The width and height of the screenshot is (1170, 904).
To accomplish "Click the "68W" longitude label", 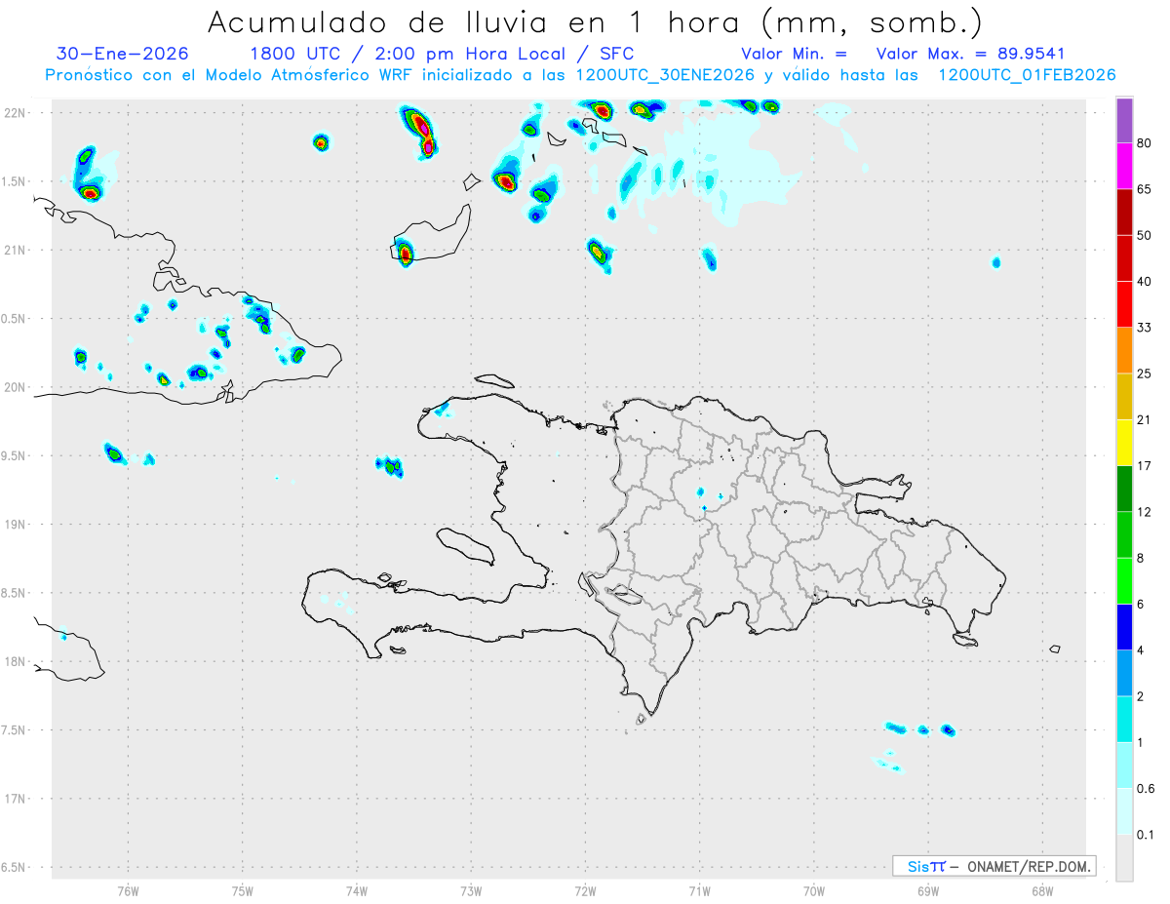I will tap(1042, 891).
